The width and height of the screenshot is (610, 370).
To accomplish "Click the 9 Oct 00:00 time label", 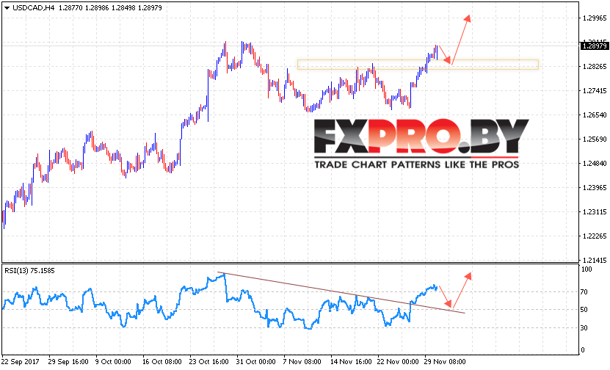I will (x=113, y=362).
